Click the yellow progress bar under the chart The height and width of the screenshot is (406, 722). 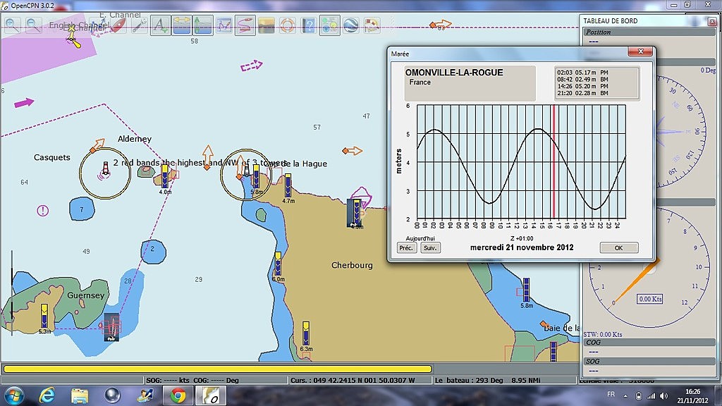(217, 369)
